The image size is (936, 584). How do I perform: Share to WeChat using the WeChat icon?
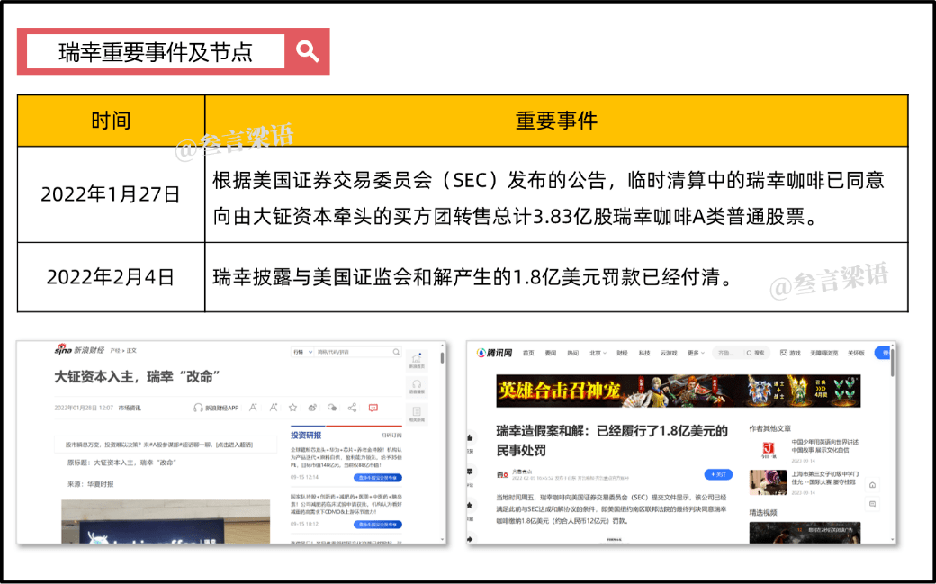[x=332, y=408]
